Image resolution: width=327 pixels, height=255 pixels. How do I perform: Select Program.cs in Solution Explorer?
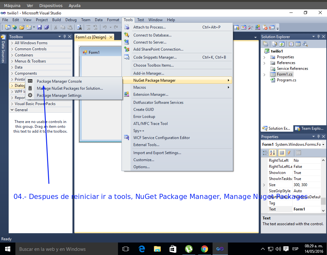tap(286, 80)
